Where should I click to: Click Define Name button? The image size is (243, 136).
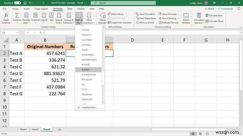(x=116, y=14)
